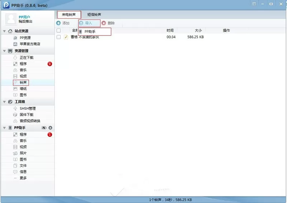Collapse the 站点资源 section
Image resolution: width=287 pixels, height=203 pixels.
4,31
